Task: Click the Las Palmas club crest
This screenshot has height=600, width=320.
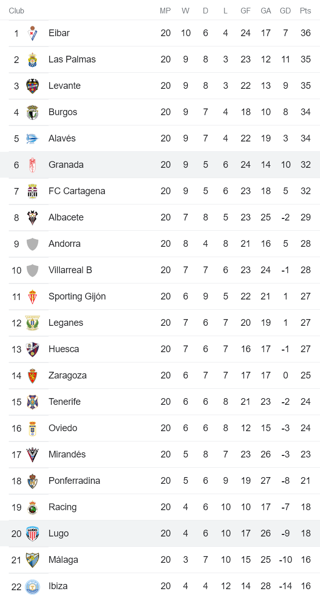Action: pyautogui.click(x=31, y=59)
